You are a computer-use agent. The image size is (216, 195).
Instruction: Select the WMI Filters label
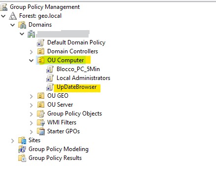(62, 122)
